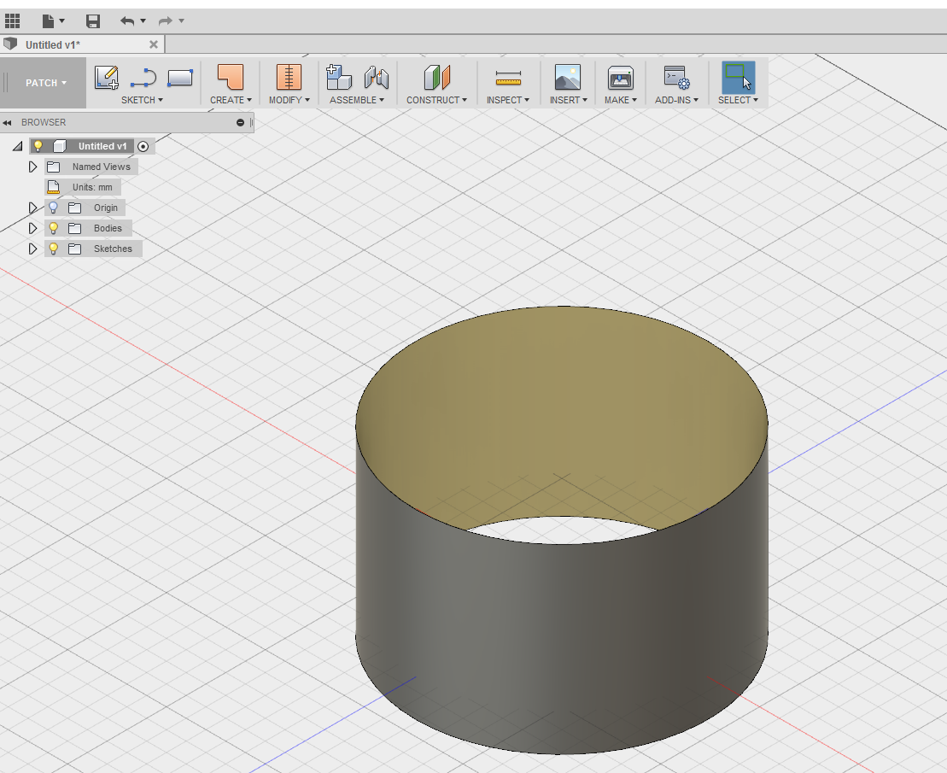Open the Inspect measure tool icon
The image size is (947, 773).
click(x=508, y=78)
